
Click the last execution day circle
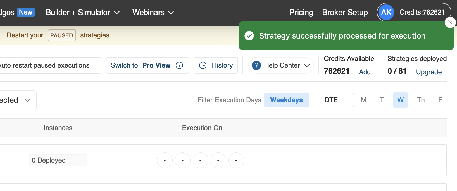(236, 160)
